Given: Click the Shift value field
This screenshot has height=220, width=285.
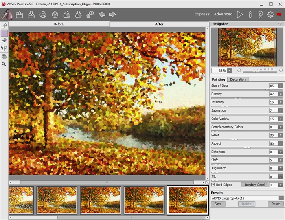Looking at the screenshot, I should tap(274, 160).
